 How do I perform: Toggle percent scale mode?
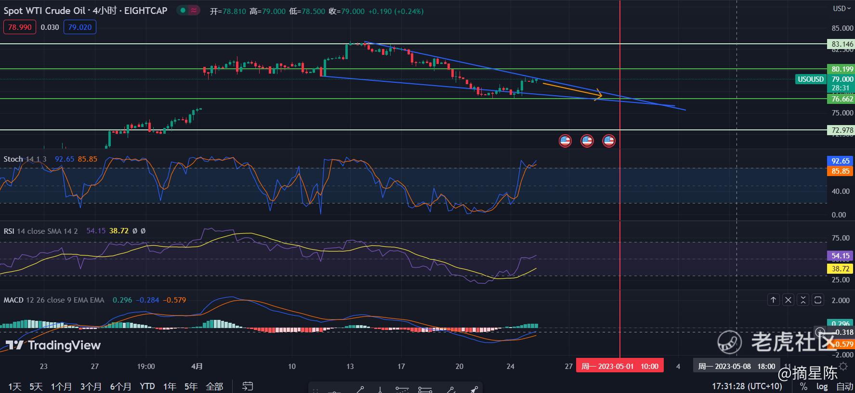click(803, 386)
